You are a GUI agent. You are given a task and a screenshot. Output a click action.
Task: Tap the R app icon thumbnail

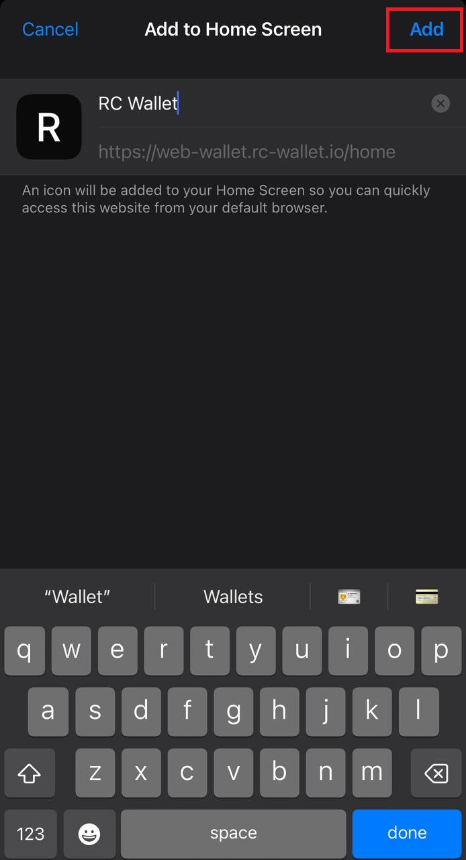point(49,127)
